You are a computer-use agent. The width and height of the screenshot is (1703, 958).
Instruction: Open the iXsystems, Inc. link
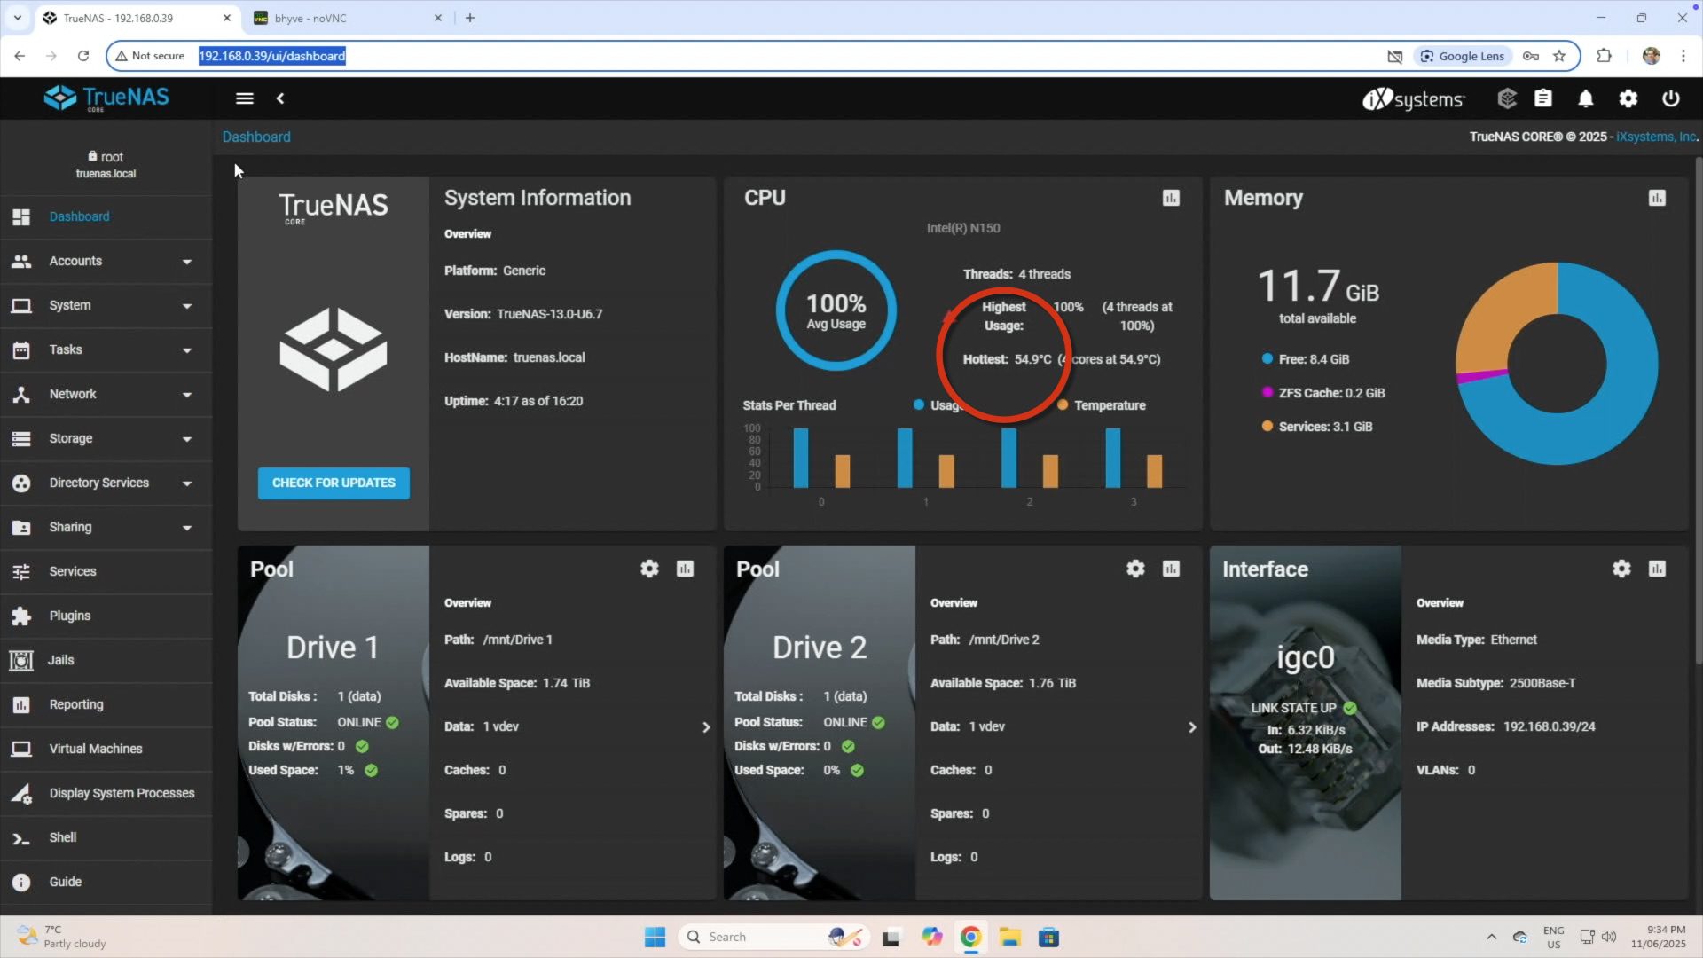click(x=1655, y=137)
